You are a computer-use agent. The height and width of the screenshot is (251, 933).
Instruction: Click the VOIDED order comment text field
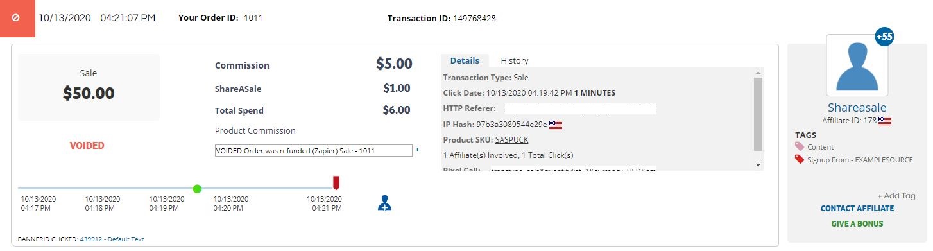(313, 151)
